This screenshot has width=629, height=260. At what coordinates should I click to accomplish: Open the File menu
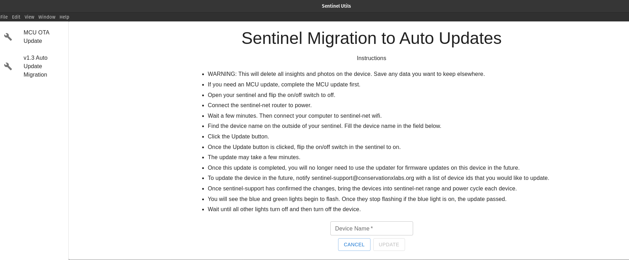4,17
